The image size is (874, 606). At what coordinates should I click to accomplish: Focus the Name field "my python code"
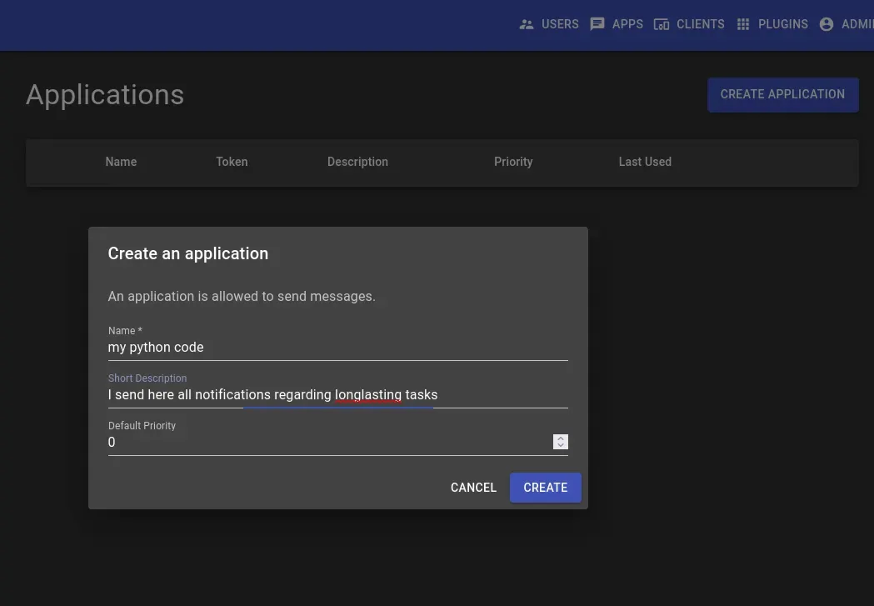tap(337, 348)
